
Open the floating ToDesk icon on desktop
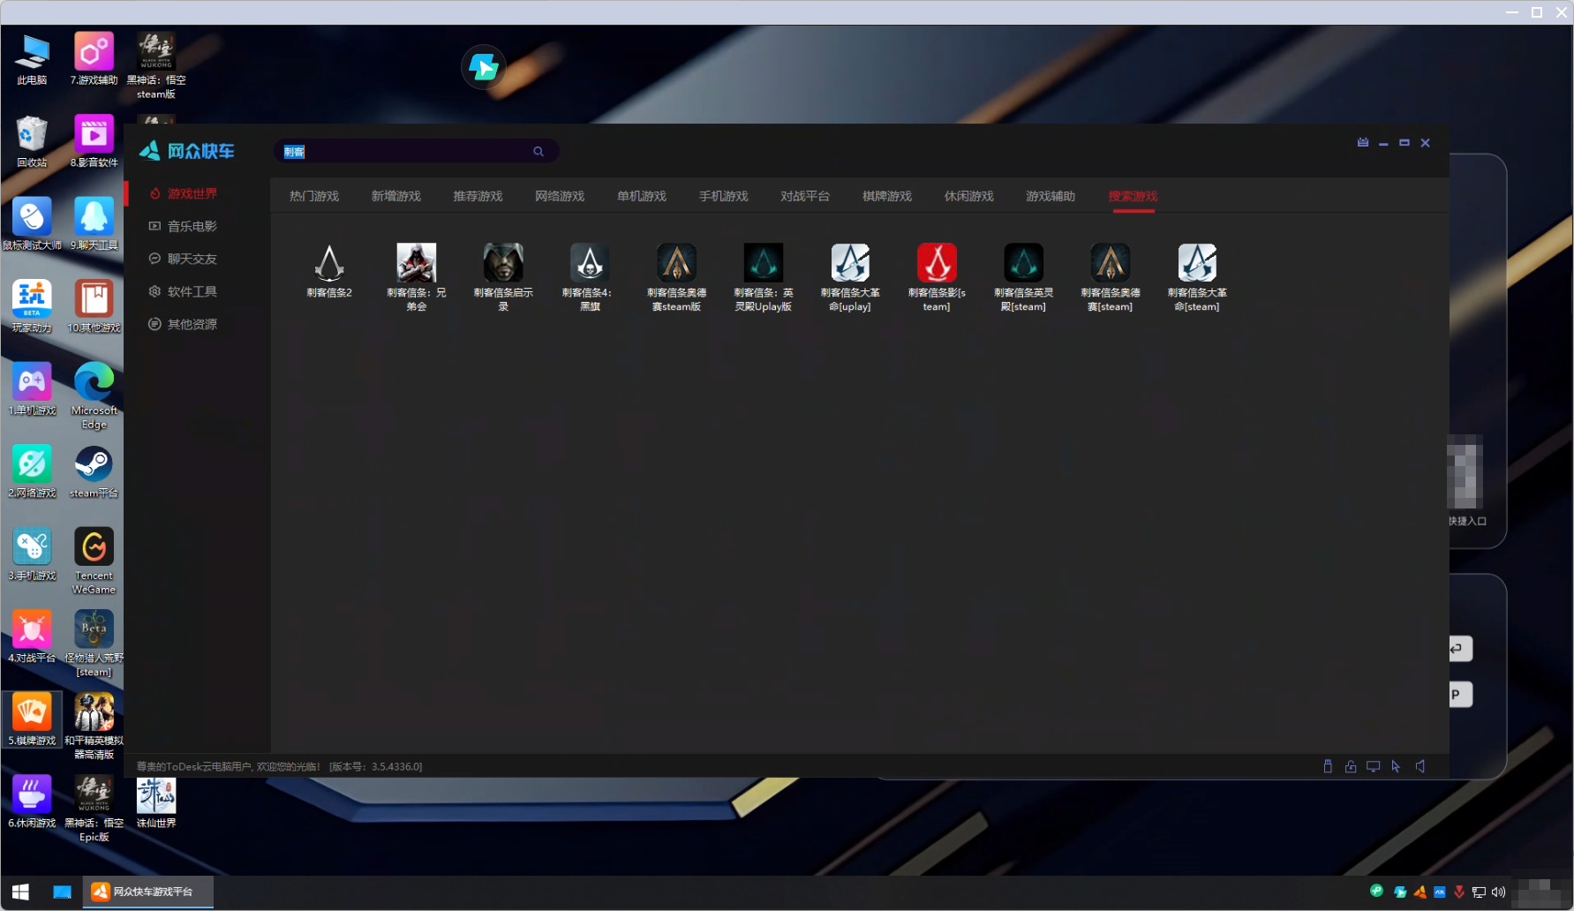pyautogui.click(x=483, y=67)
